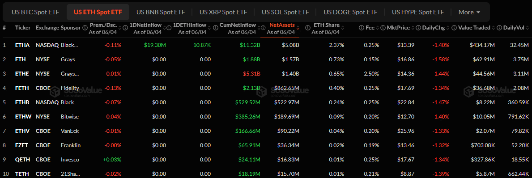
Task: Toggle sort arrows after Value Traded header
Action: click(494, 28)
